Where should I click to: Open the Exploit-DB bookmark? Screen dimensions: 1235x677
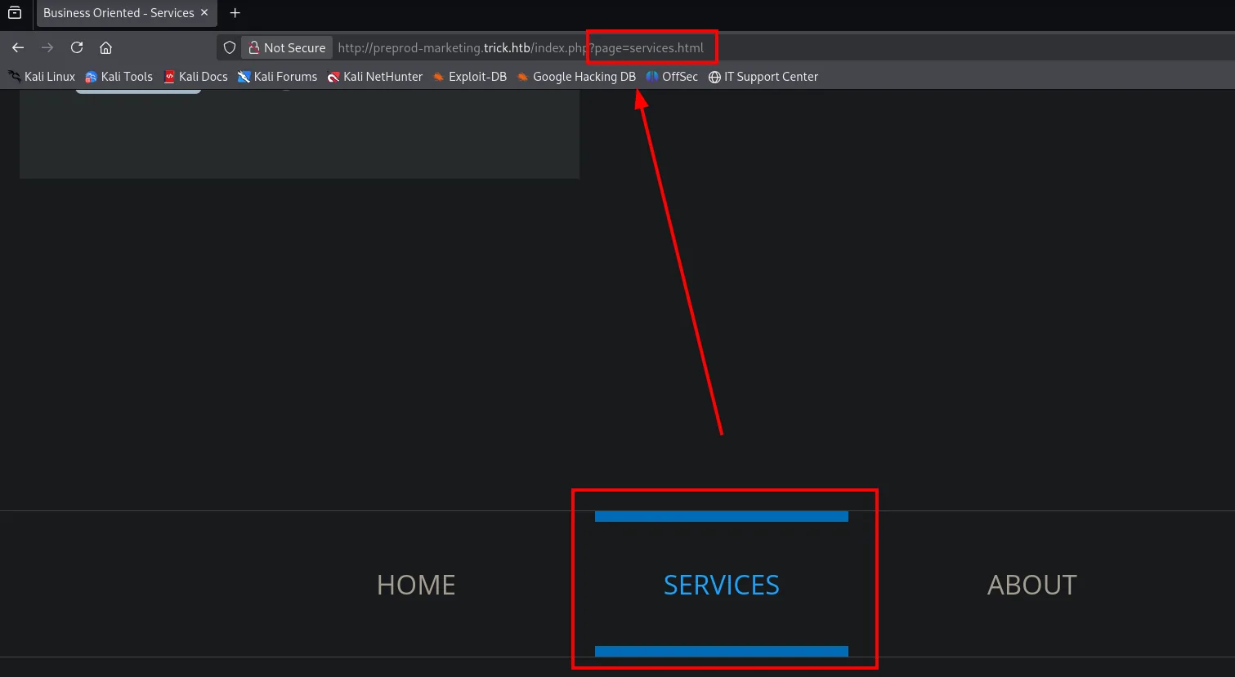470,77
